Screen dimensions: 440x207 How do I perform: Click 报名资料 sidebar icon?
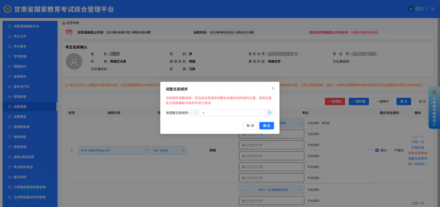(9, 177)
